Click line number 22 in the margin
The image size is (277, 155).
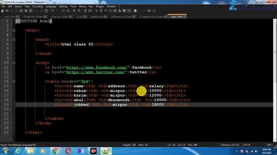(6, 118)
